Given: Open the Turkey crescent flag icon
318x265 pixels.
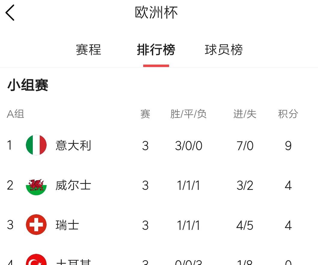Looking at the screenshot, I should [36, 260].
